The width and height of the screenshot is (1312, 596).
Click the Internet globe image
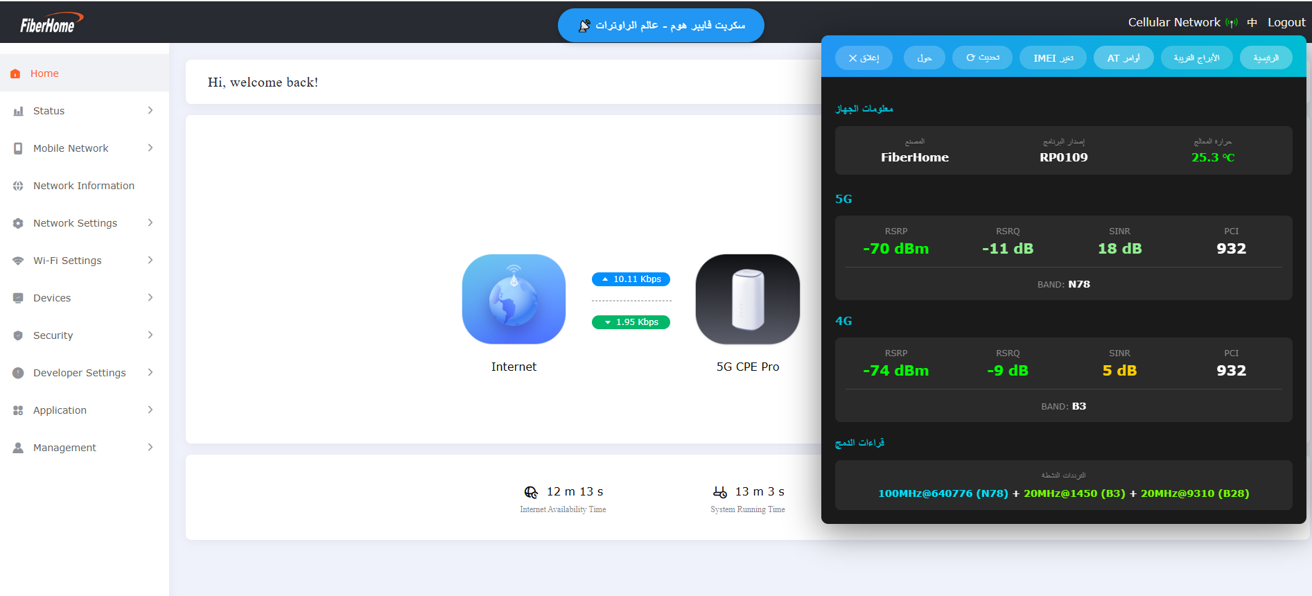[514, 299]
